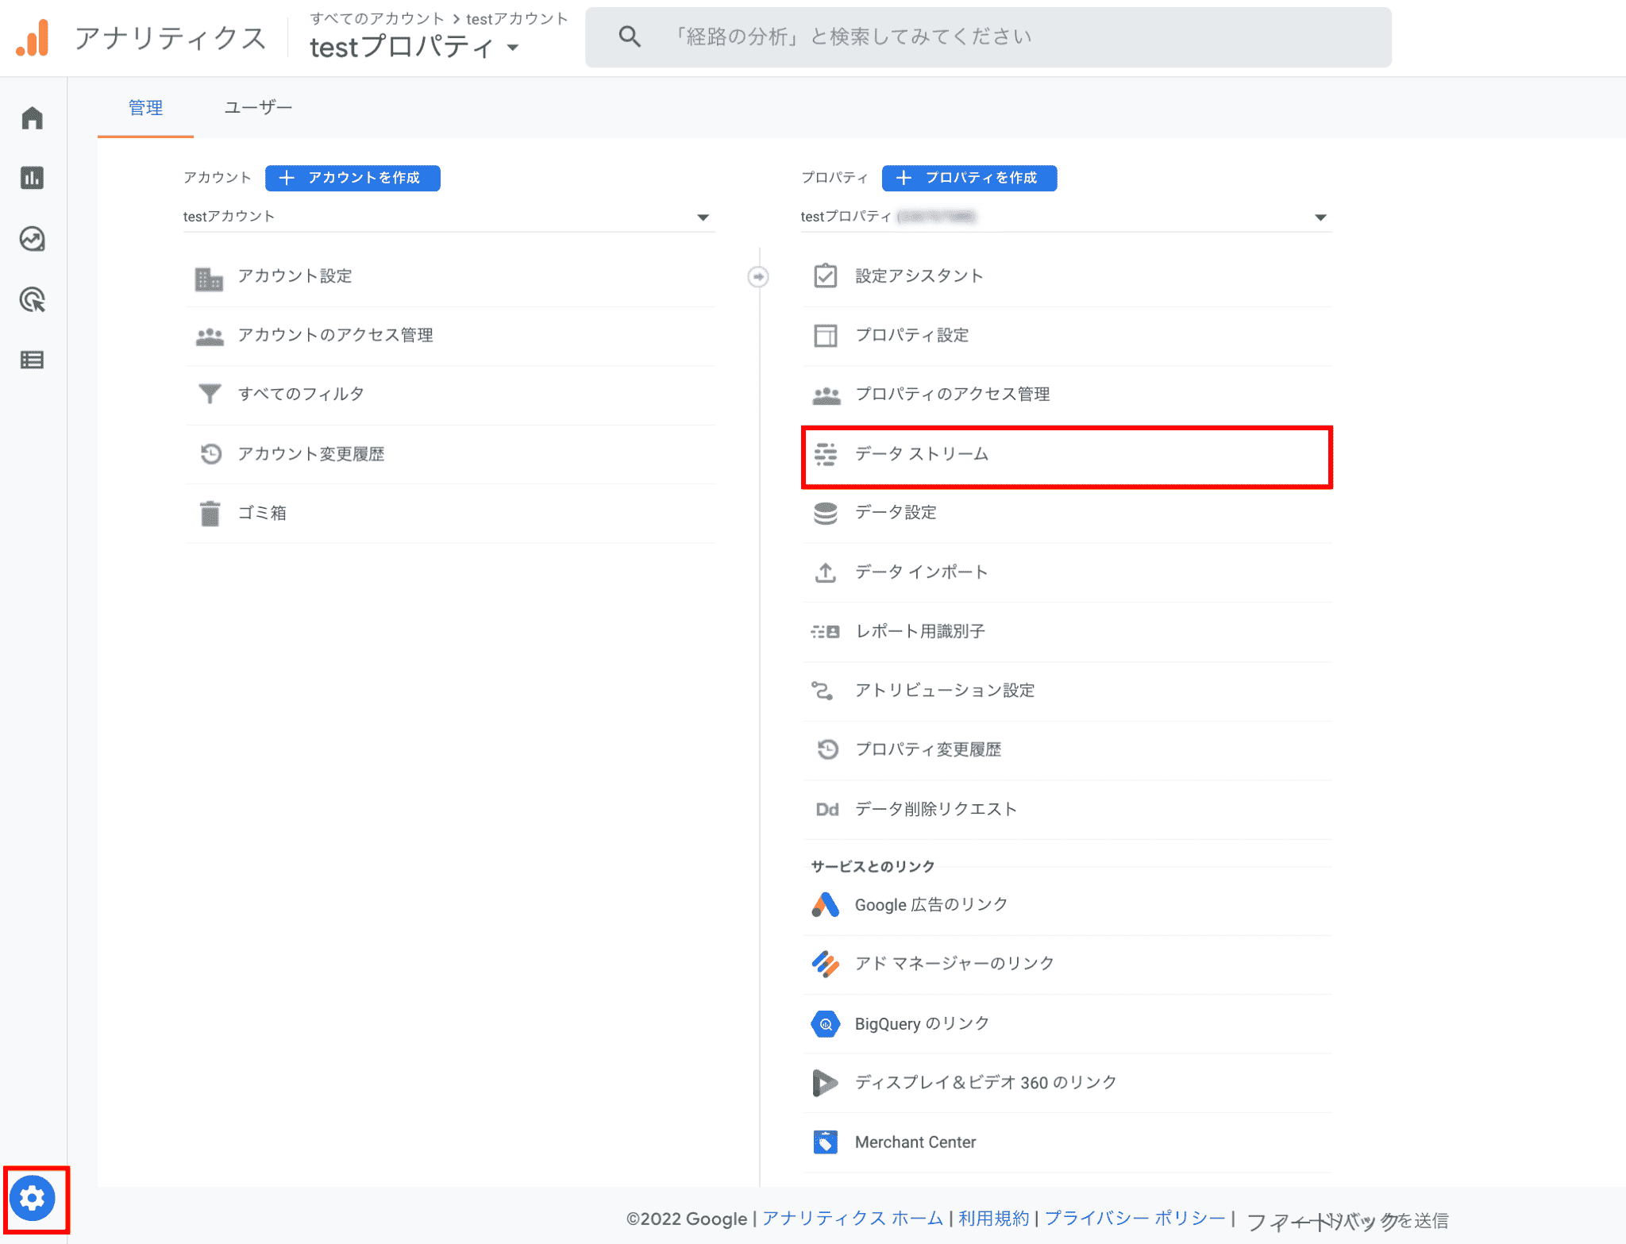Click the プロパティ設定 layout icon
This screenshot has width=1626, height=1244.
tap(826, 336)
